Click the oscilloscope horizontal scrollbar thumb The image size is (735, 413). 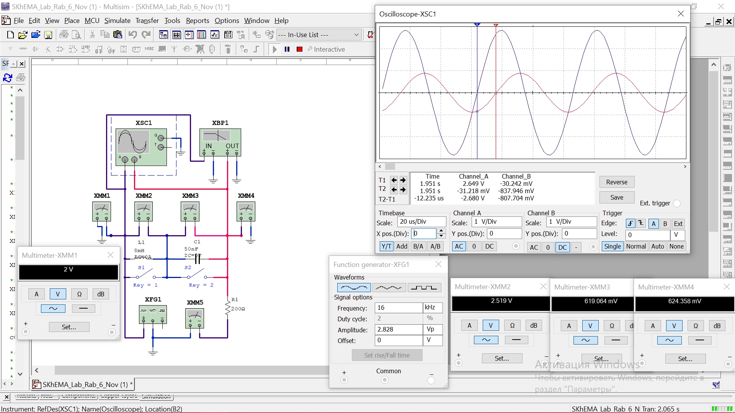tap(390, 167)
